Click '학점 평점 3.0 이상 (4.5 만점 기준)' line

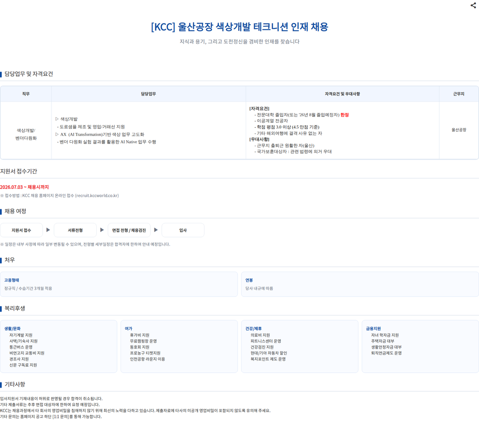click(287, 127)
